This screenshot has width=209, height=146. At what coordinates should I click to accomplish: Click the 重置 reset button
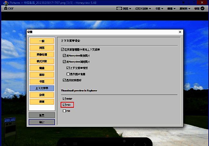[x=42, y=115]
